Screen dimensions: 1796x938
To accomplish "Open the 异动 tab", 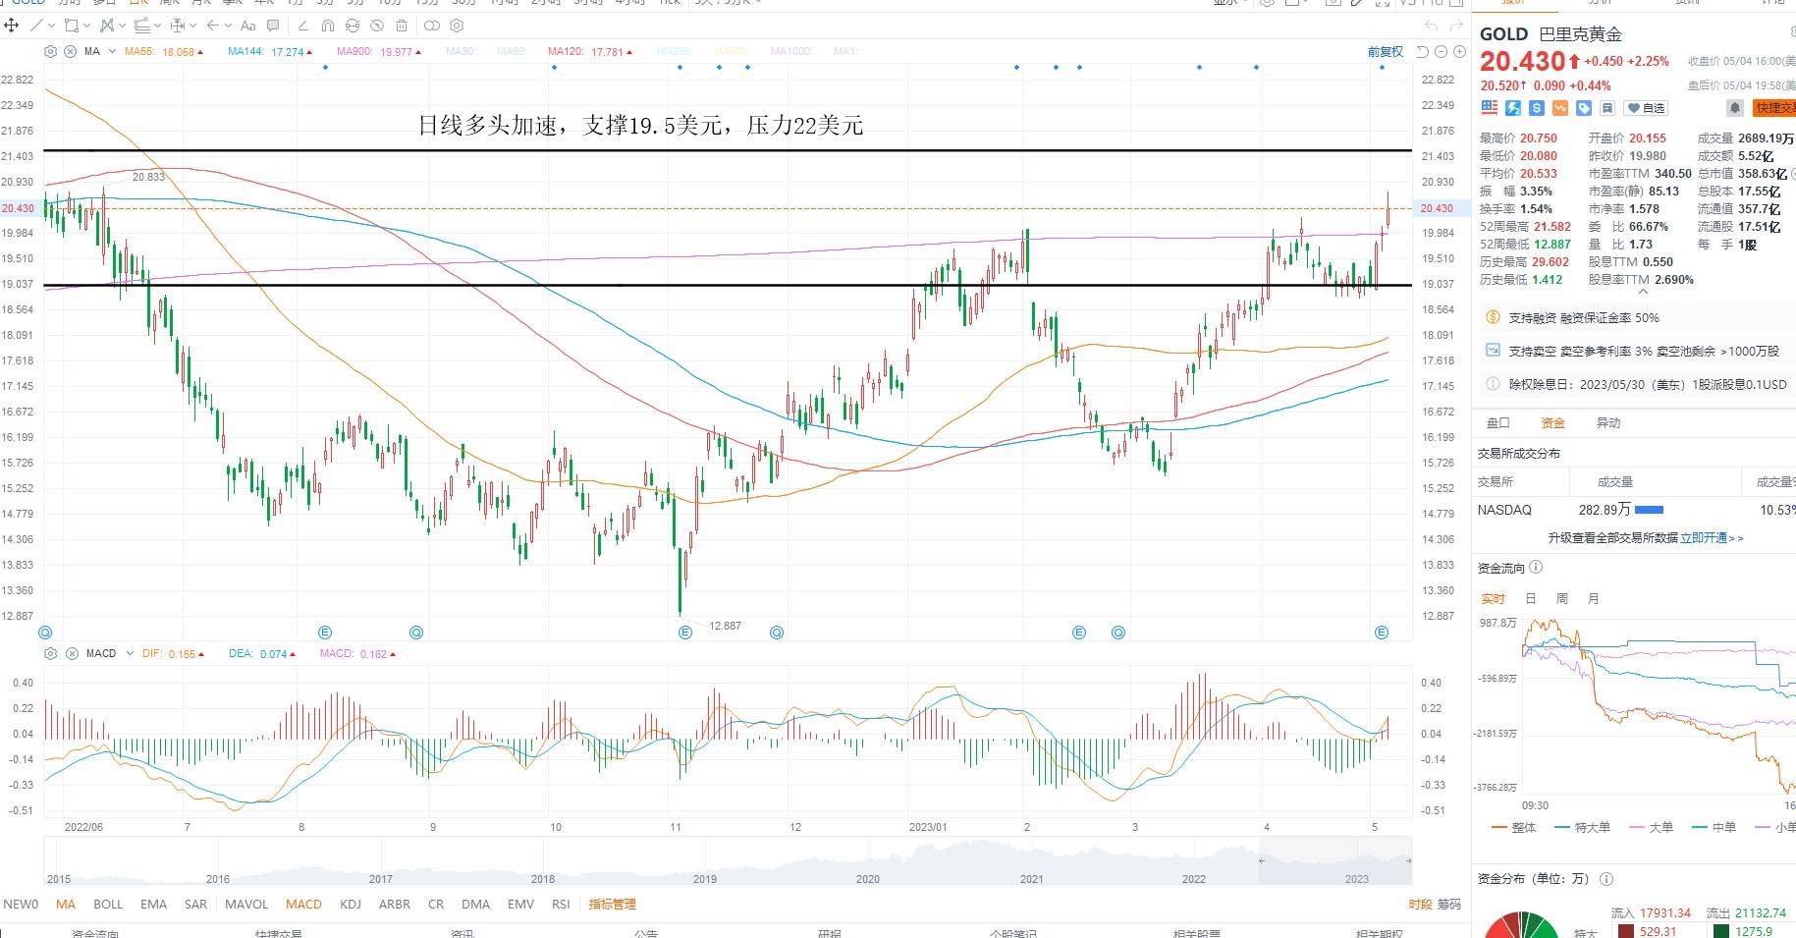I will (x=1607, y=423).
